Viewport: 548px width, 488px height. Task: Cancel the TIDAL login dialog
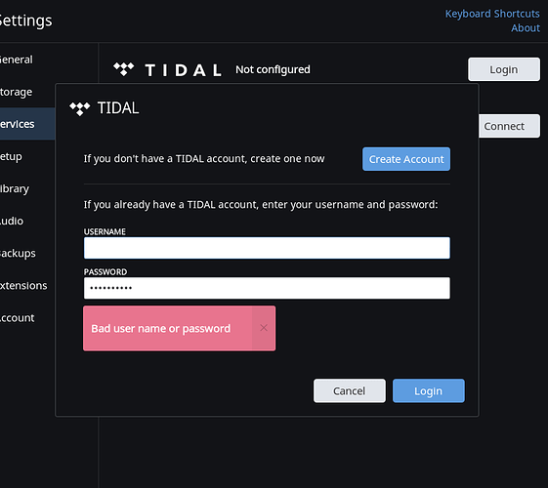tap(350, 391)
